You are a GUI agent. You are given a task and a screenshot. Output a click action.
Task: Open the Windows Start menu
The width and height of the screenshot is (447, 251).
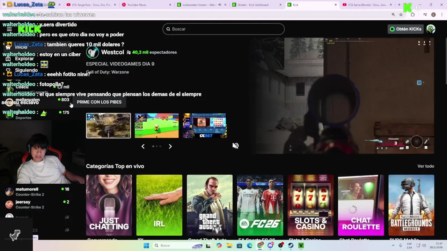click(146, 245)
